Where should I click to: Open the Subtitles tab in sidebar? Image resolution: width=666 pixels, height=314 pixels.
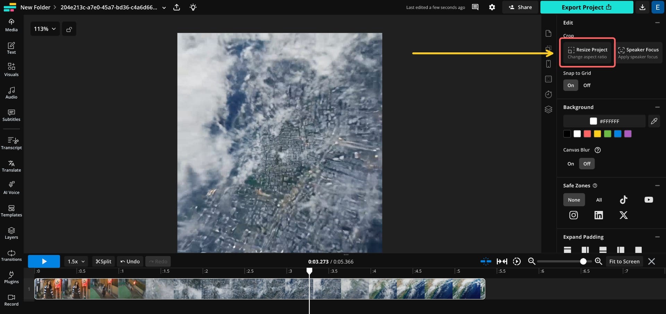click(11, 115)
